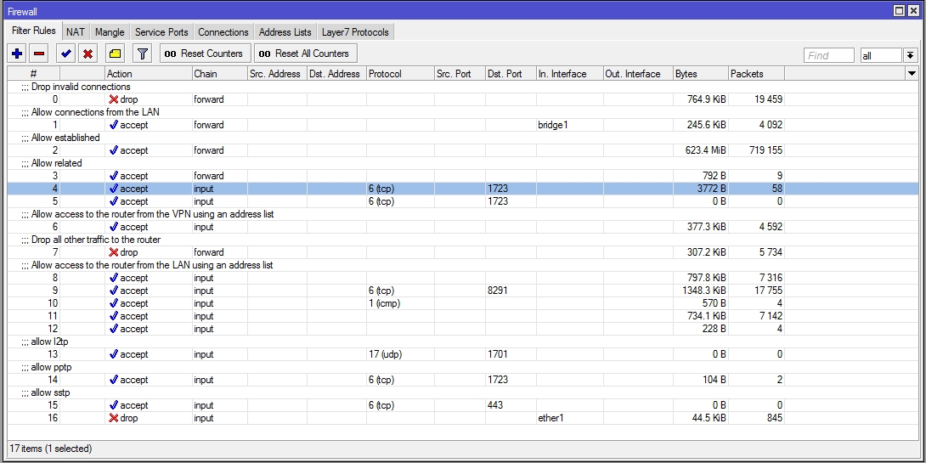Click the red minus Remove rule icon
The image size is (926, 463).
(39, 54)
